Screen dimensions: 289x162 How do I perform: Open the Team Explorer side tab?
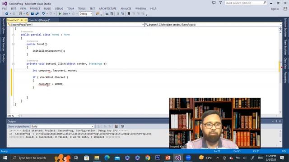coord(285,47)
